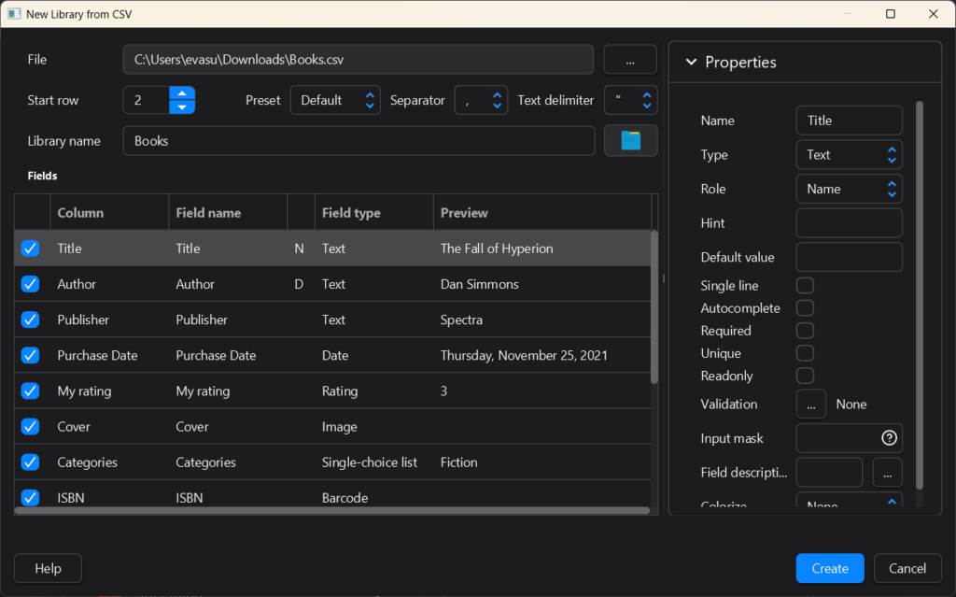Uncheck the ISBN column checkbox

coord(30,497)
